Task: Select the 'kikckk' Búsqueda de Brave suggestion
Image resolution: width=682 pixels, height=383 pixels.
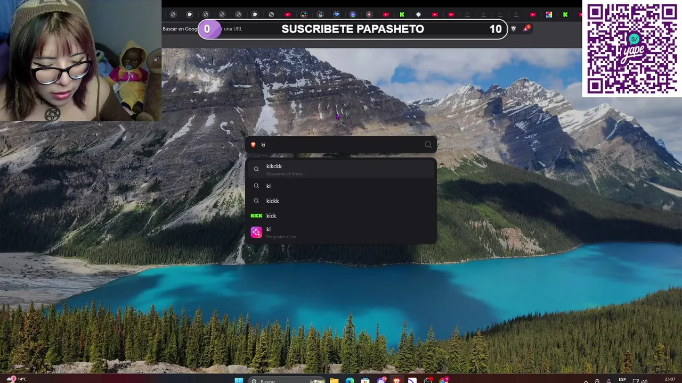Action: pyautogui.click(x=341, y=169)
